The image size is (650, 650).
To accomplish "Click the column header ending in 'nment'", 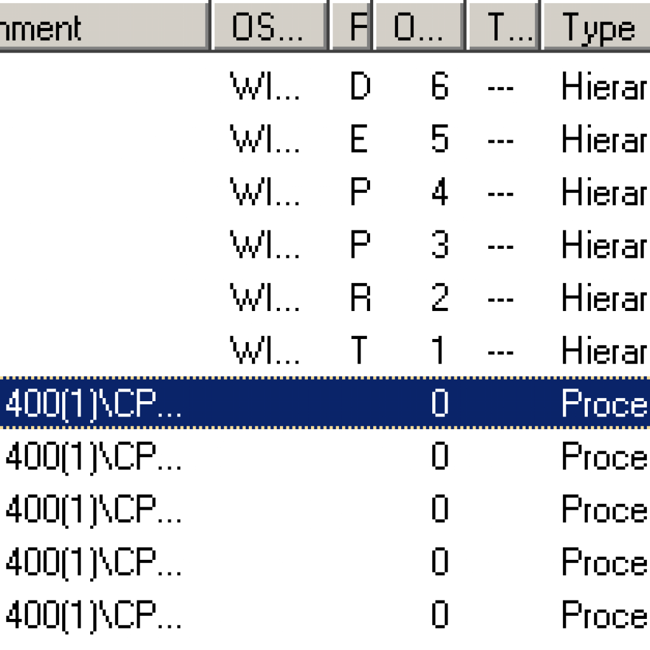I will pos(103,25).
